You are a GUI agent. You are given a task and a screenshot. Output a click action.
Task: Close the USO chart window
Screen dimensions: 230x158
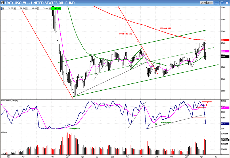point(227,3)
